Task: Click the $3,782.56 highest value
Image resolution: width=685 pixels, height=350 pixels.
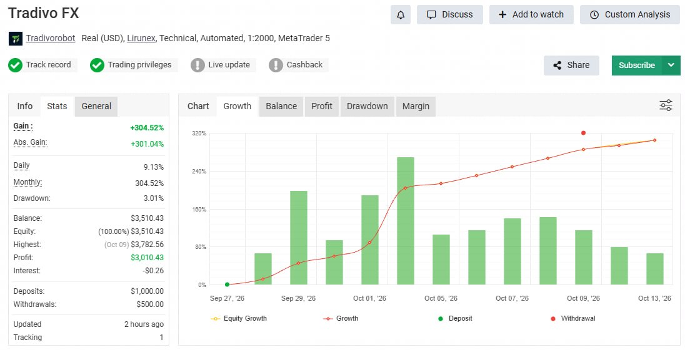Action: 147,245
